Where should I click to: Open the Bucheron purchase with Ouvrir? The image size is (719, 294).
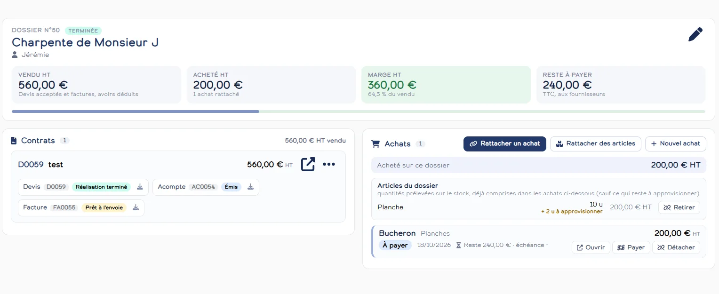pyautogui.click(x=591, y=247)
